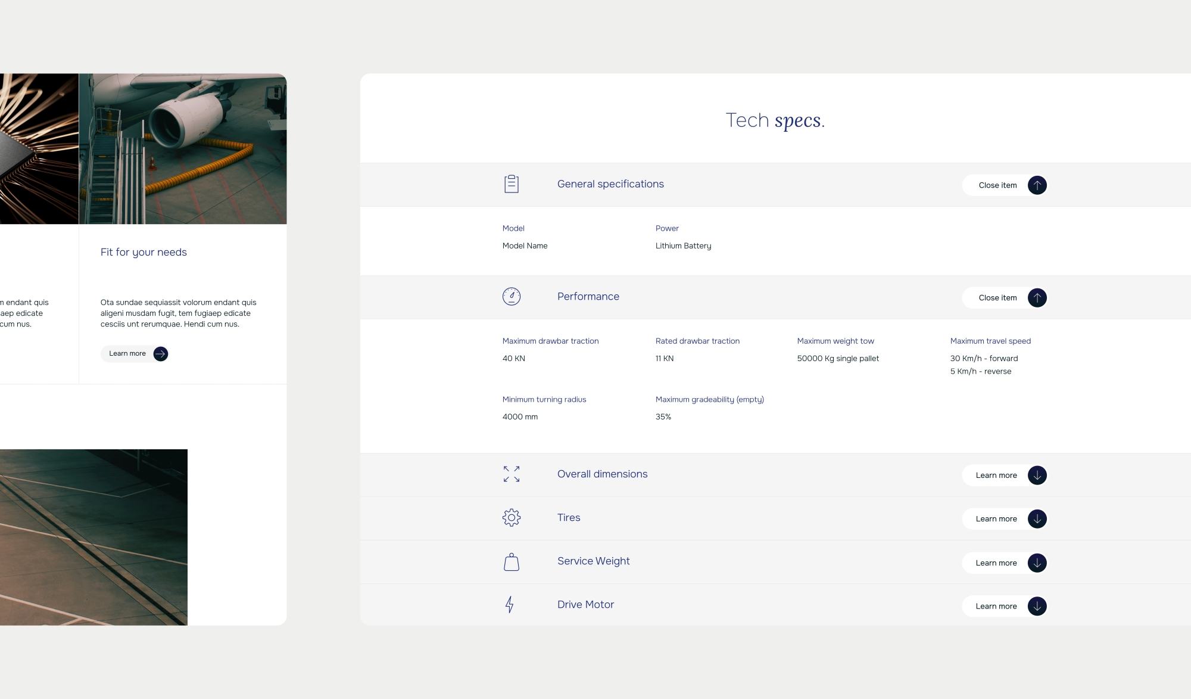Open the tarmac floor photo

93,537
